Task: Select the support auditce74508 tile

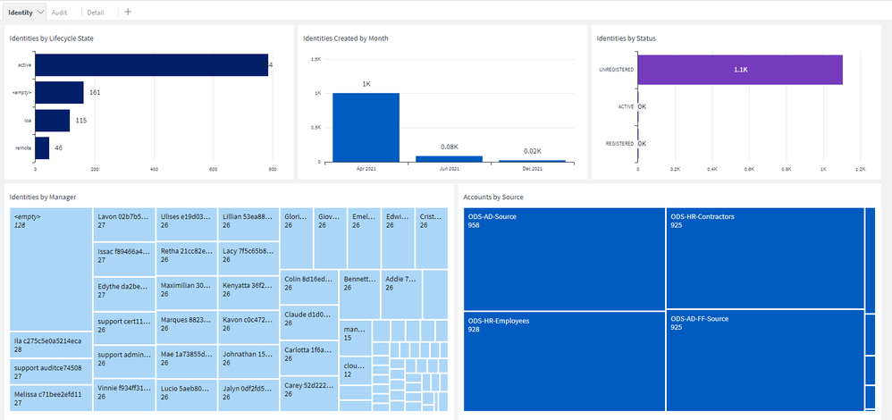Action: coord(51,371)
